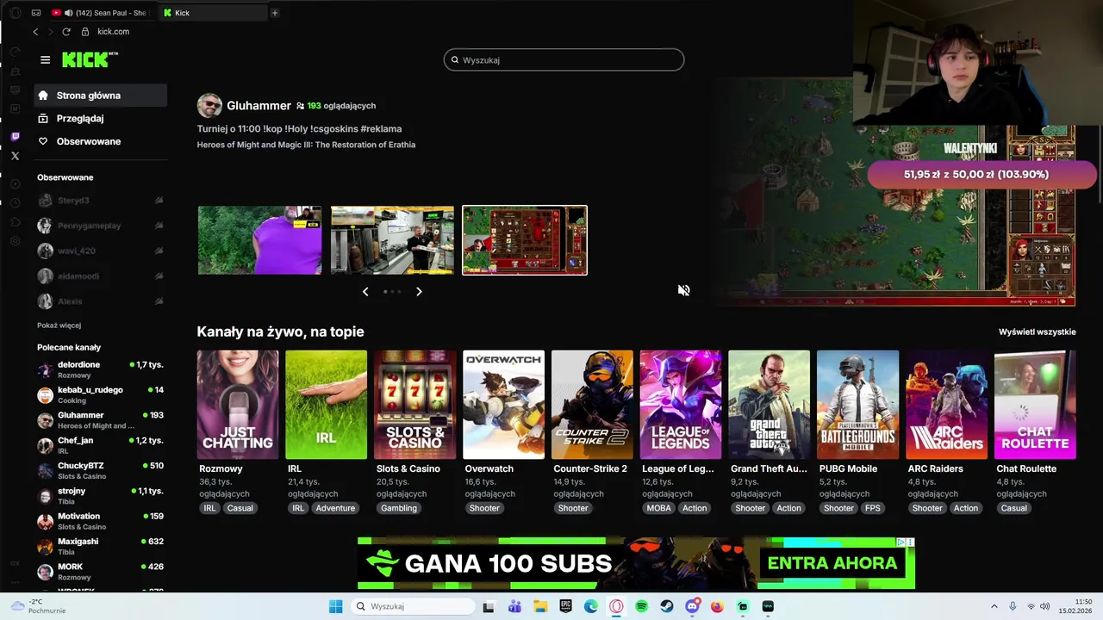Image resolution: width=1103 pixels, height=620 pixels.
Task: Focus the Kick Wyszukaj search field
Action: tap(564, 60)
